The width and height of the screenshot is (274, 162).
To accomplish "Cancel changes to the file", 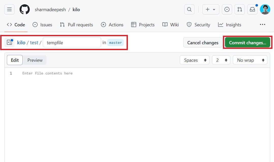I will pyautogui.click(x=203, y=43).
